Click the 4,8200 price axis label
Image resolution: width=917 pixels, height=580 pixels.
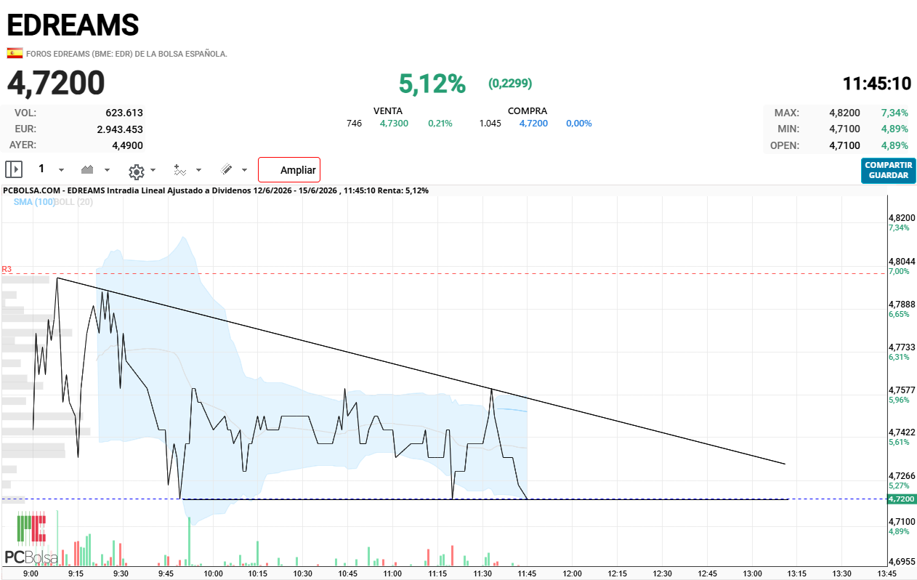coord(901,218)
